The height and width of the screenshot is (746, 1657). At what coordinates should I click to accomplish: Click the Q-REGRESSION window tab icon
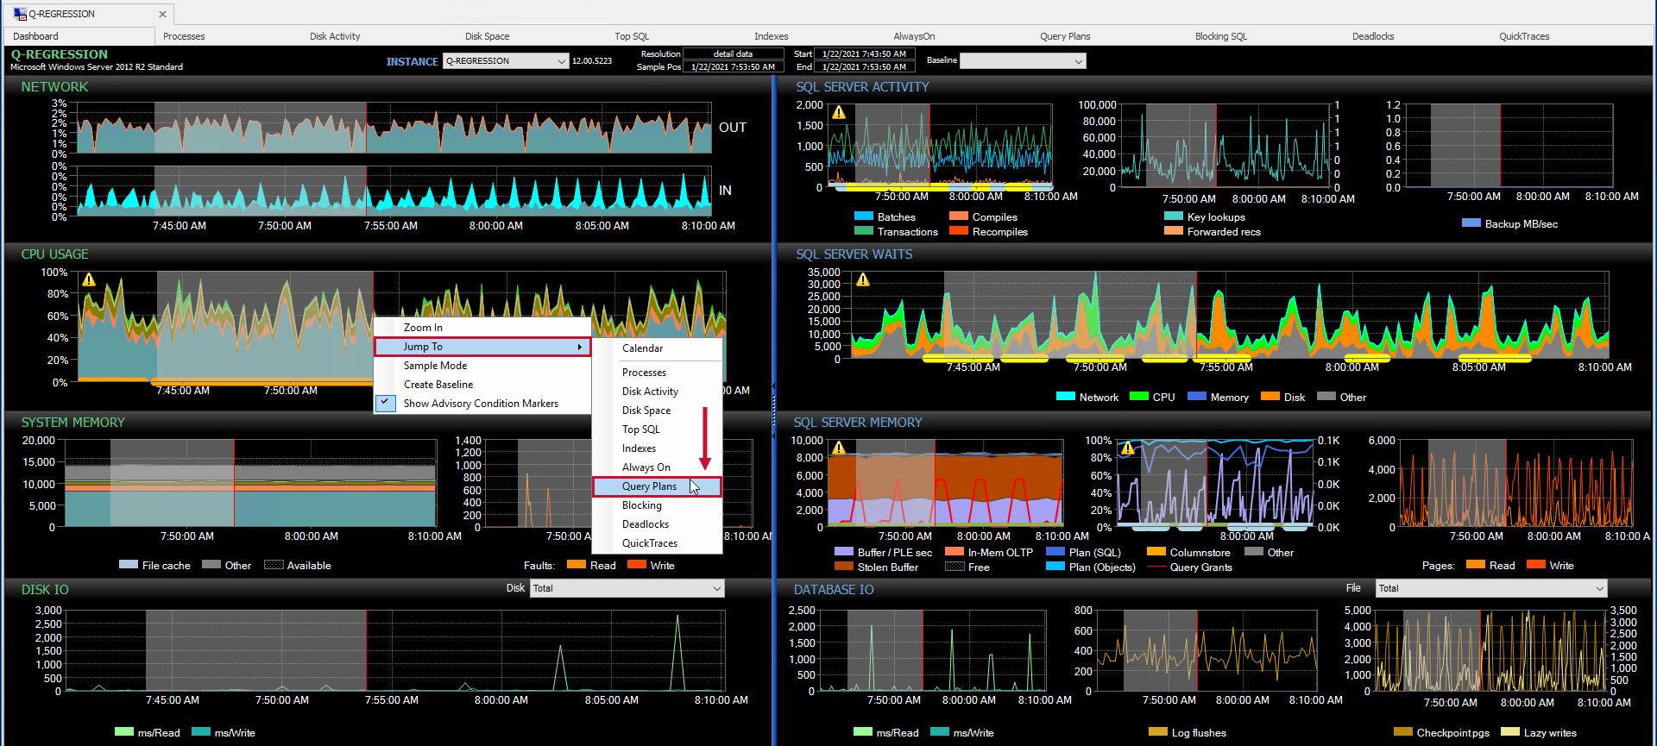click(20, 14)
